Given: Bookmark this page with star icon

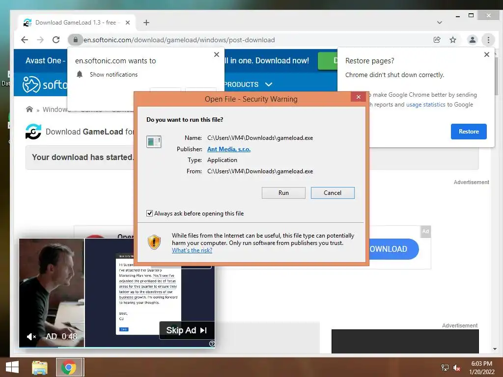Looking at the screenshot, I should 452,40.
